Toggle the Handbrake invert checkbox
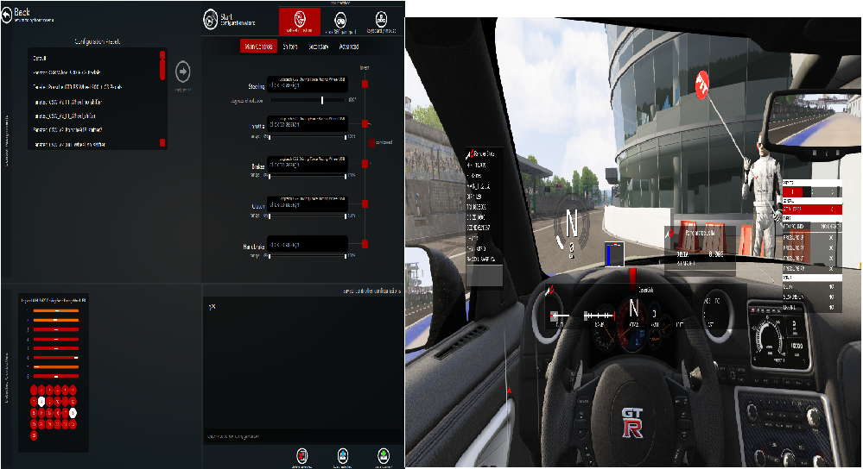This screenshot has height=469, width=863. 365,244
